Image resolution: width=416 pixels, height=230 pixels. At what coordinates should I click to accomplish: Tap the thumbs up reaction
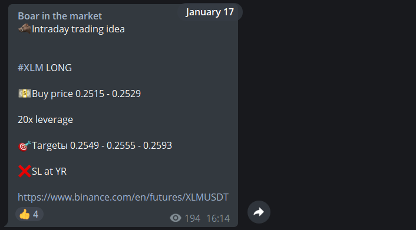tap(25, 214)
